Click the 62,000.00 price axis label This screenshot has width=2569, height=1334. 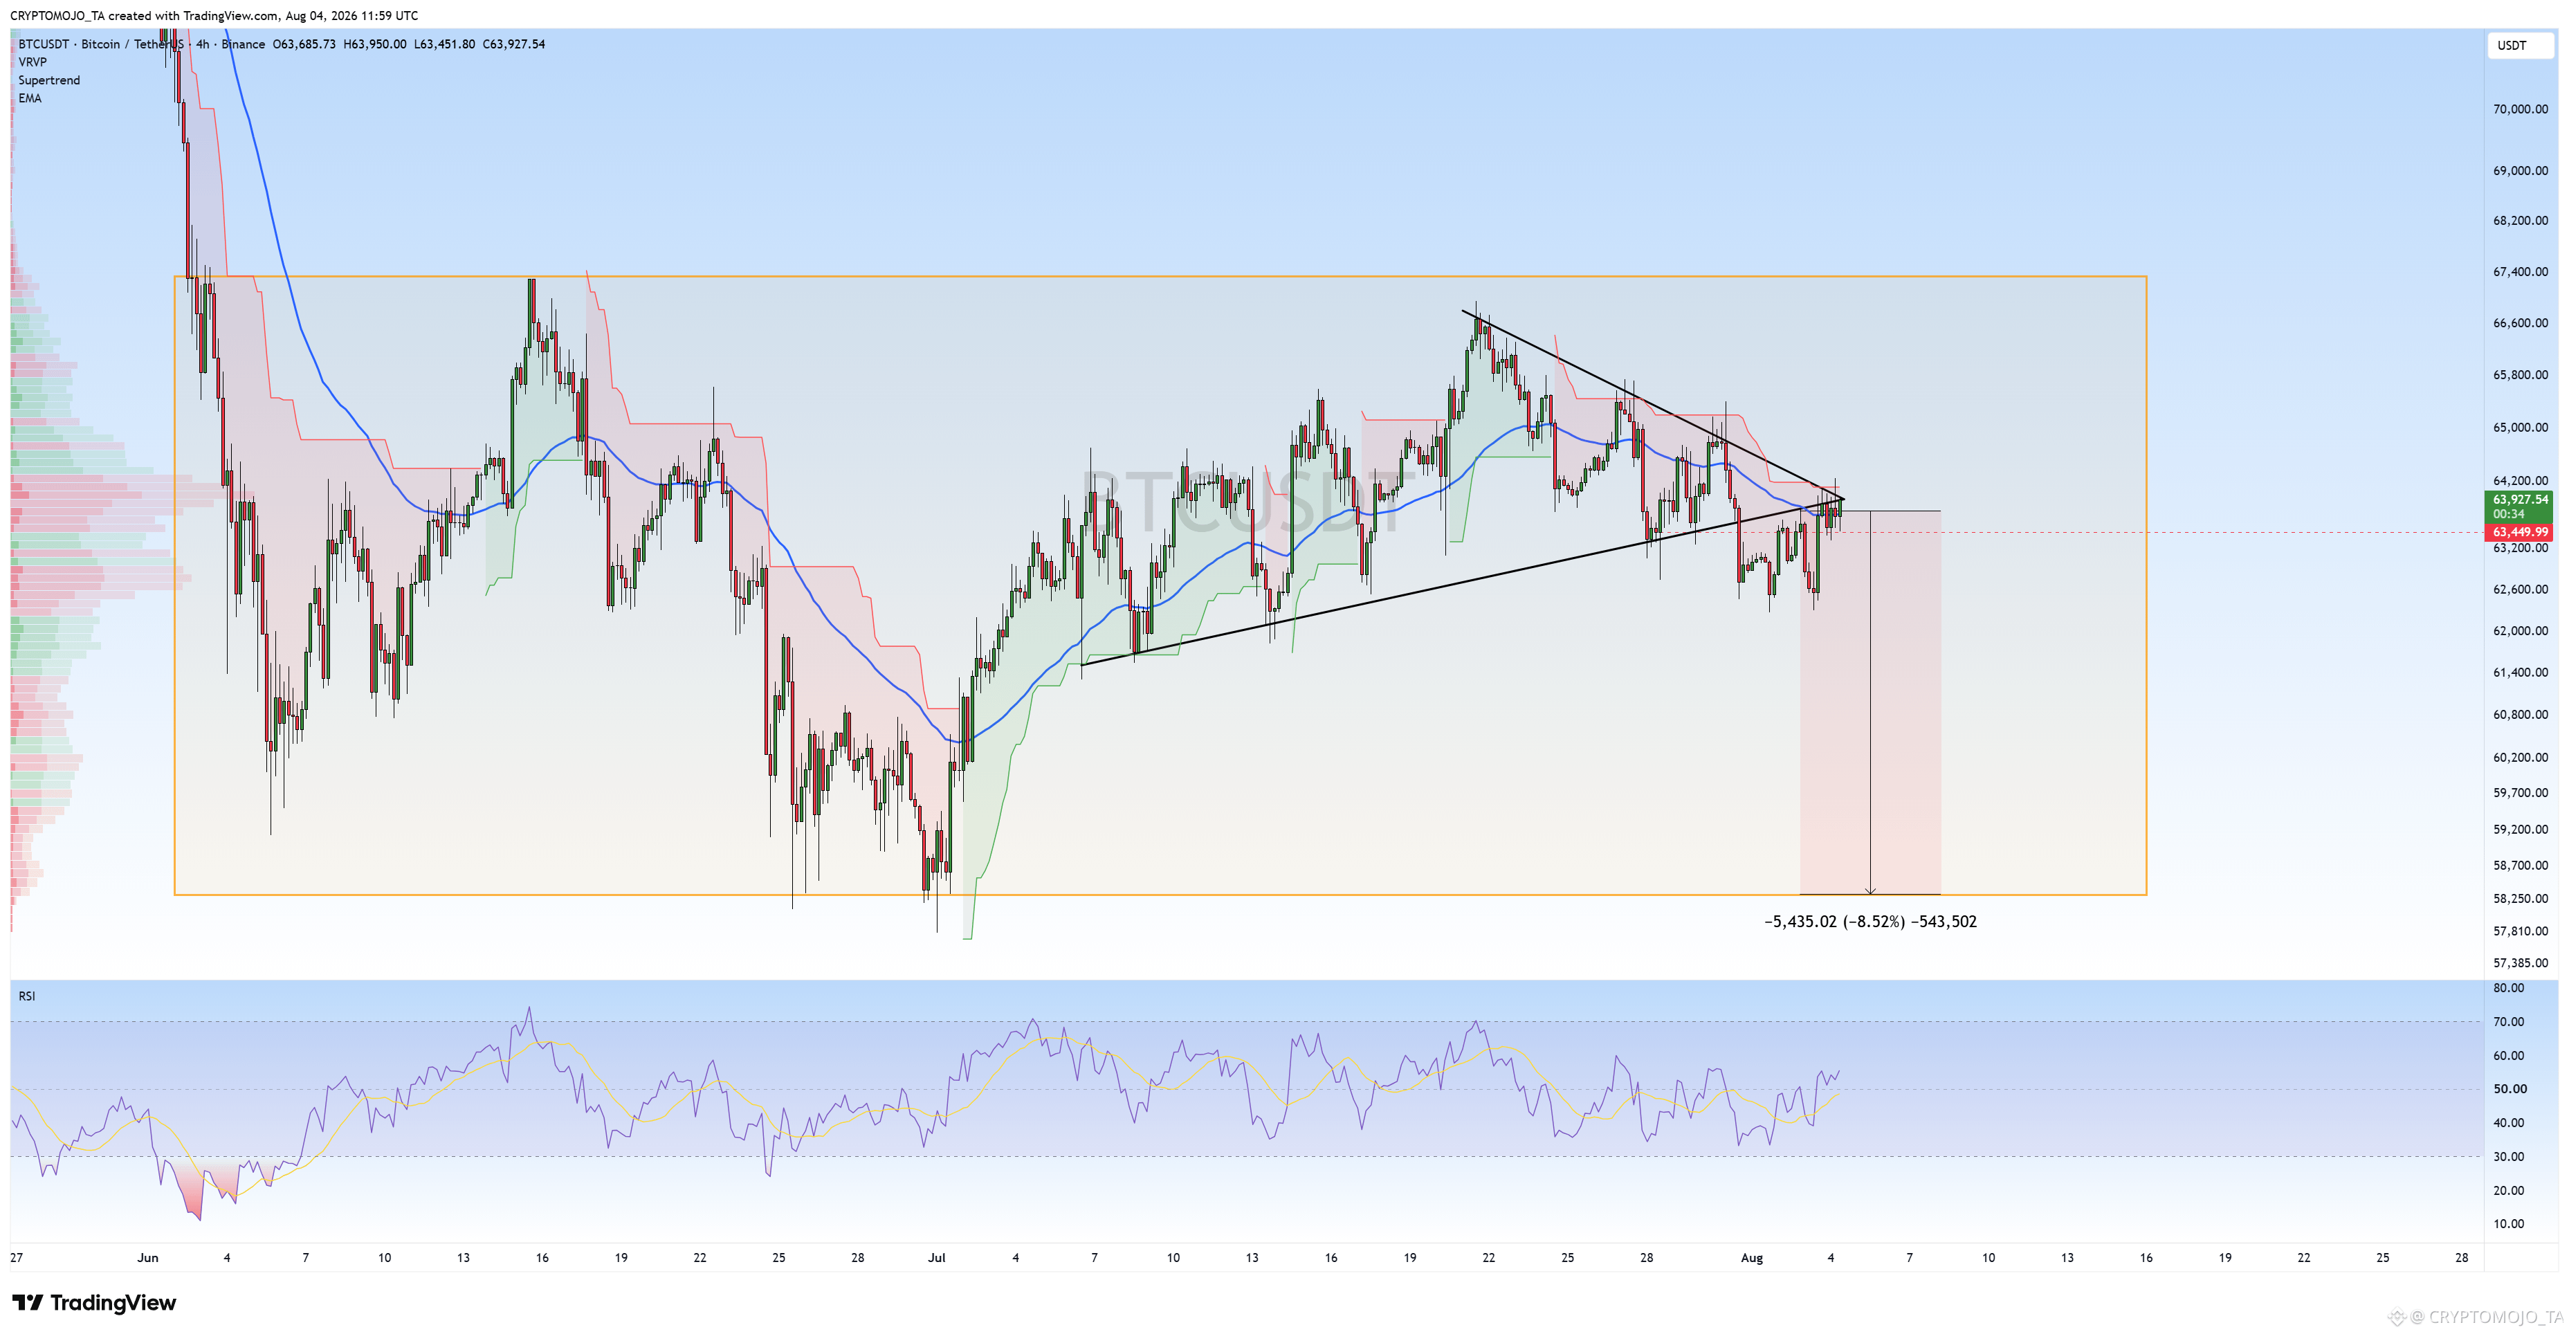[2520, 630]
